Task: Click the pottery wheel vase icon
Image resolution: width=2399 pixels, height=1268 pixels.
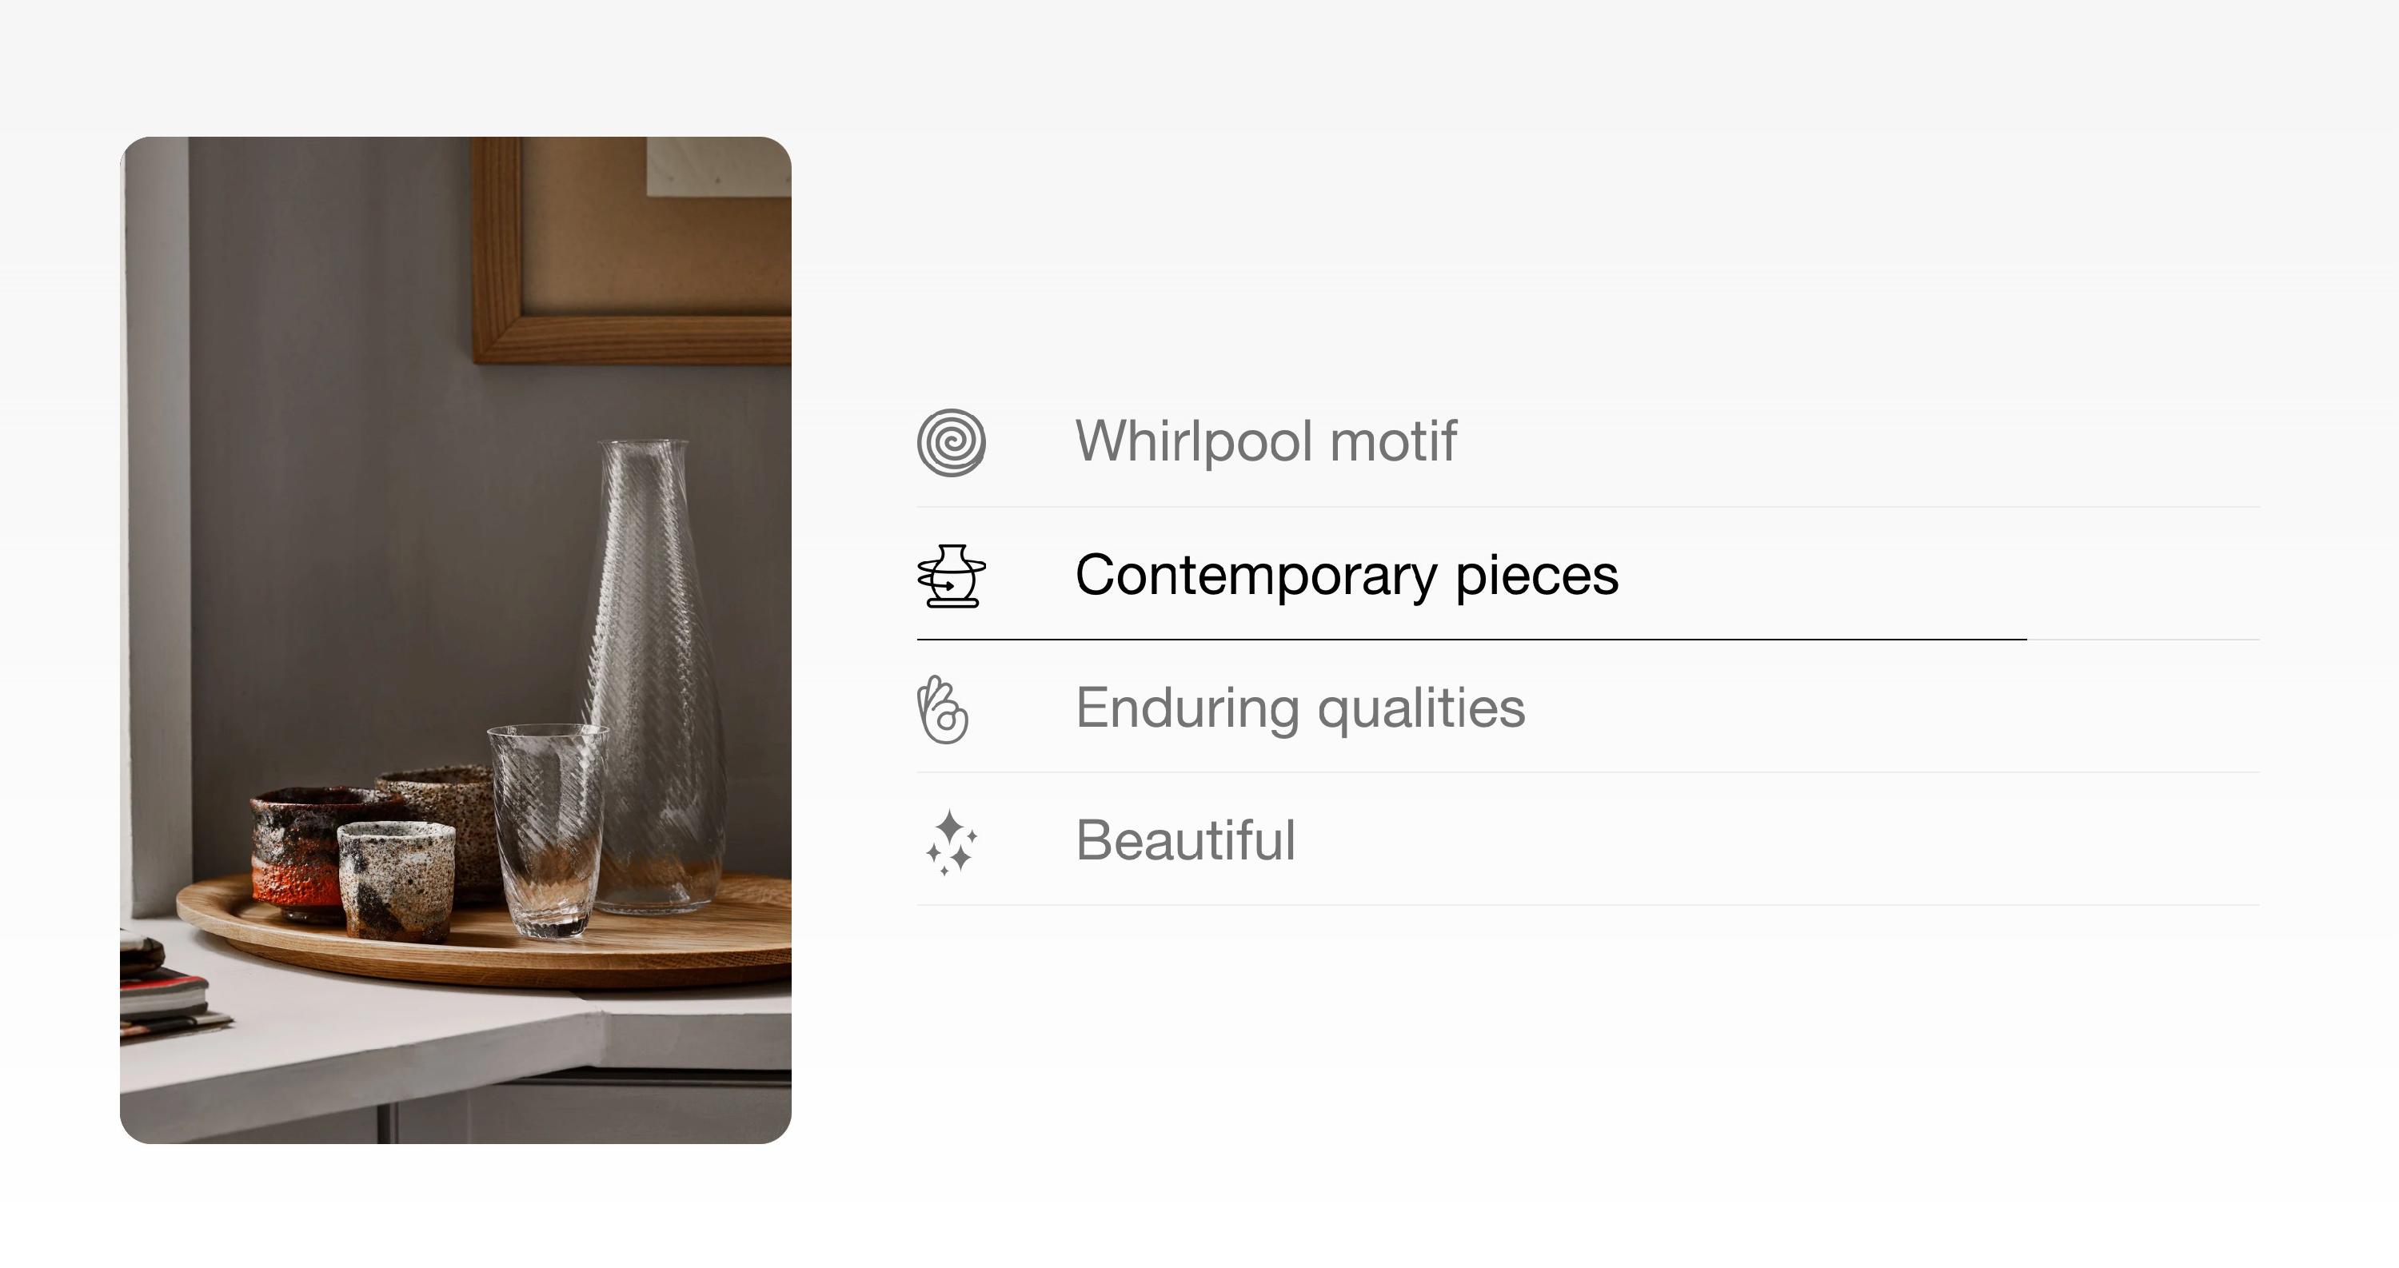Action: tap(951, 576)
